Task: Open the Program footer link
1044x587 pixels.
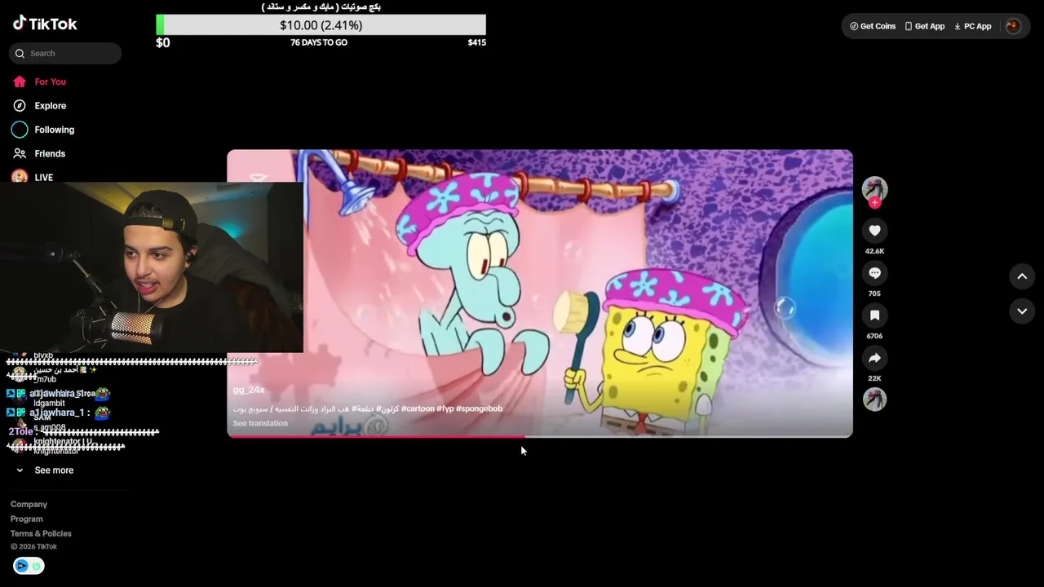Action: 26,519
